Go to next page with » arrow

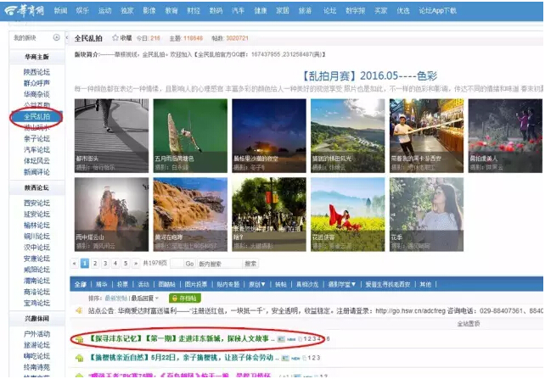tap(136, 264)
